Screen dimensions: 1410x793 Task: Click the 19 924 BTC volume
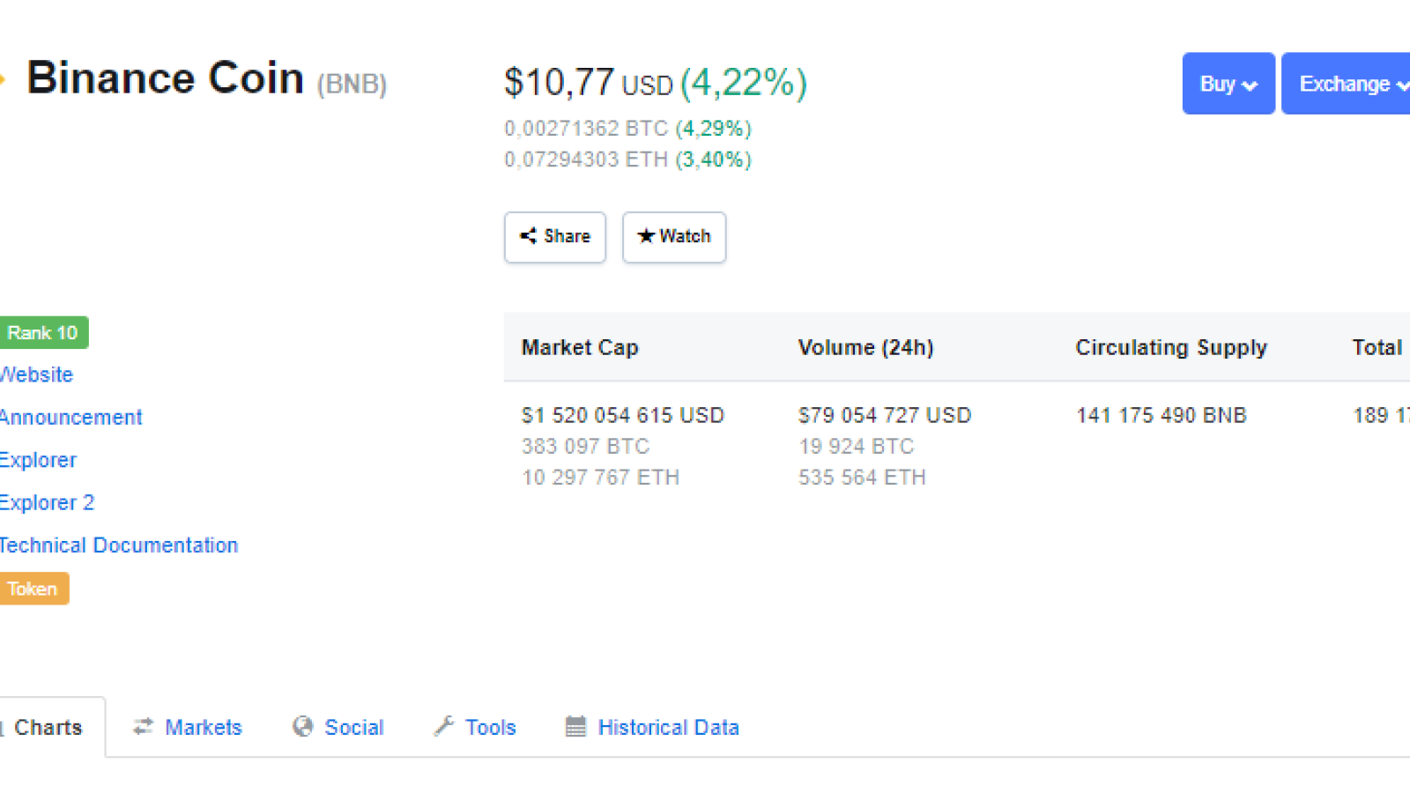coord(857,446)
